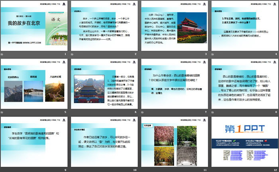Click the slide number 5 label
This screenshot has width=279, height=172.
point(65,112)
